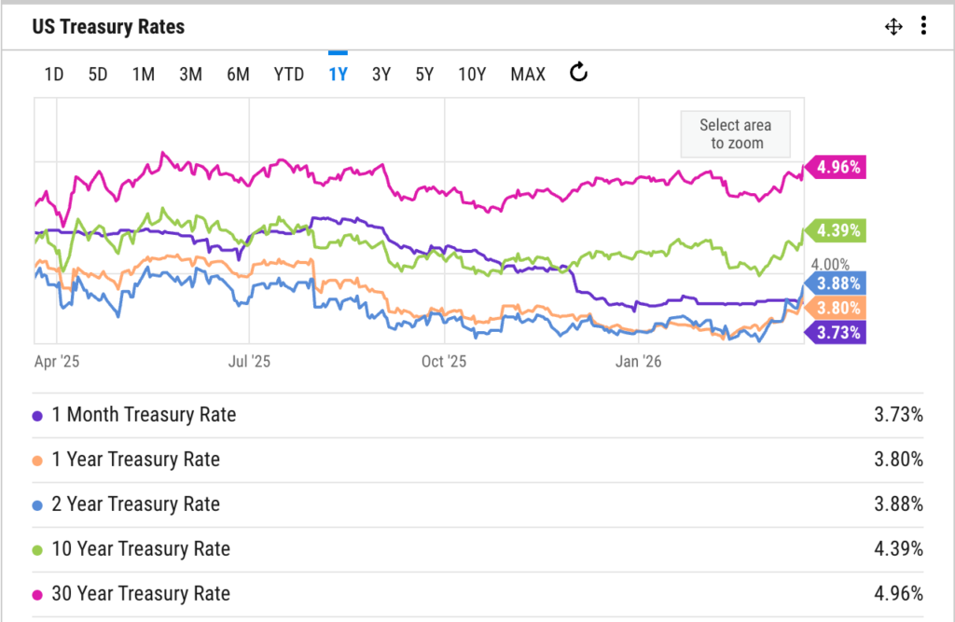
Task: Open the three-dot widget options menu
Action: click(x=923, y=26)
